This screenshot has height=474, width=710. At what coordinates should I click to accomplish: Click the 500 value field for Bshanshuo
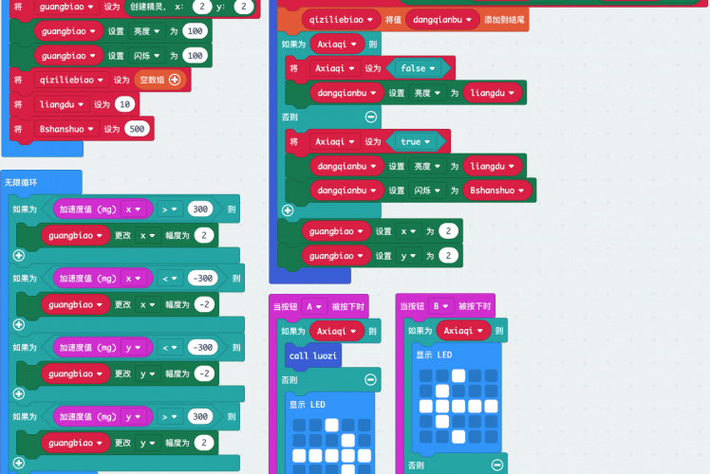(x=138, y=129)
